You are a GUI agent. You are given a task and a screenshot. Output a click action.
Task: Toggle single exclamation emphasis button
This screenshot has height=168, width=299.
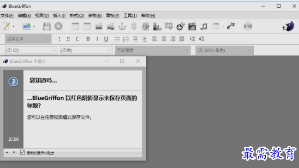[x=60, y=39]
